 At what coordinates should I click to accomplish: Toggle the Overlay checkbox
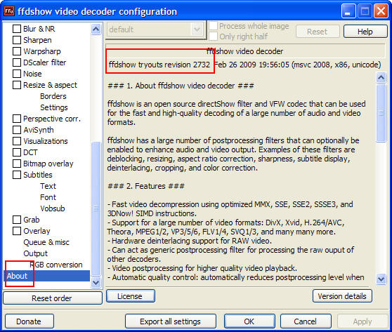[x=17, y=231]
